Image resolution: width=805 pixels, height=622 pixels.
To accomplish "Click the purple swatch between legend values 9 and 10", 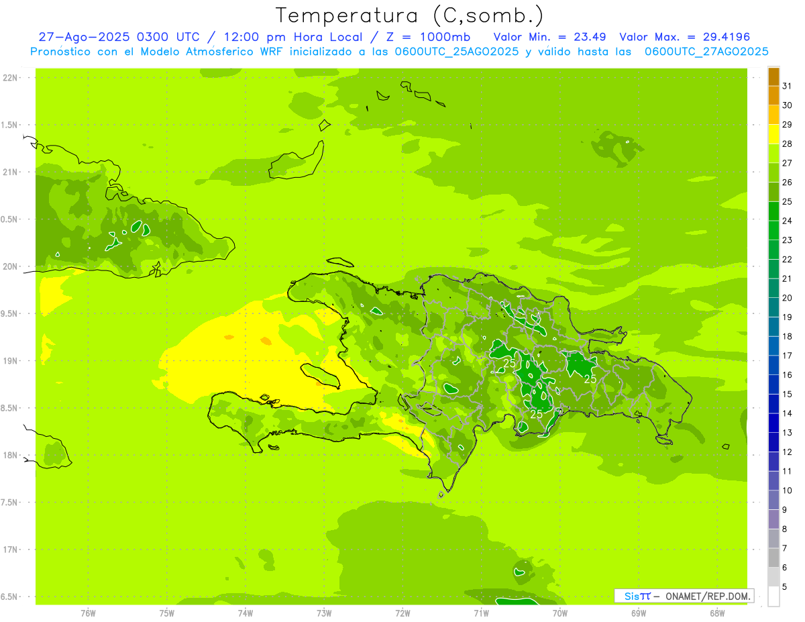I will tap(773, 501).
